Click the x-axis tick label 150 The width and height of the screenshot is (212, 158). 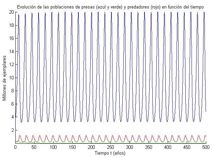(x=72, y=147)
